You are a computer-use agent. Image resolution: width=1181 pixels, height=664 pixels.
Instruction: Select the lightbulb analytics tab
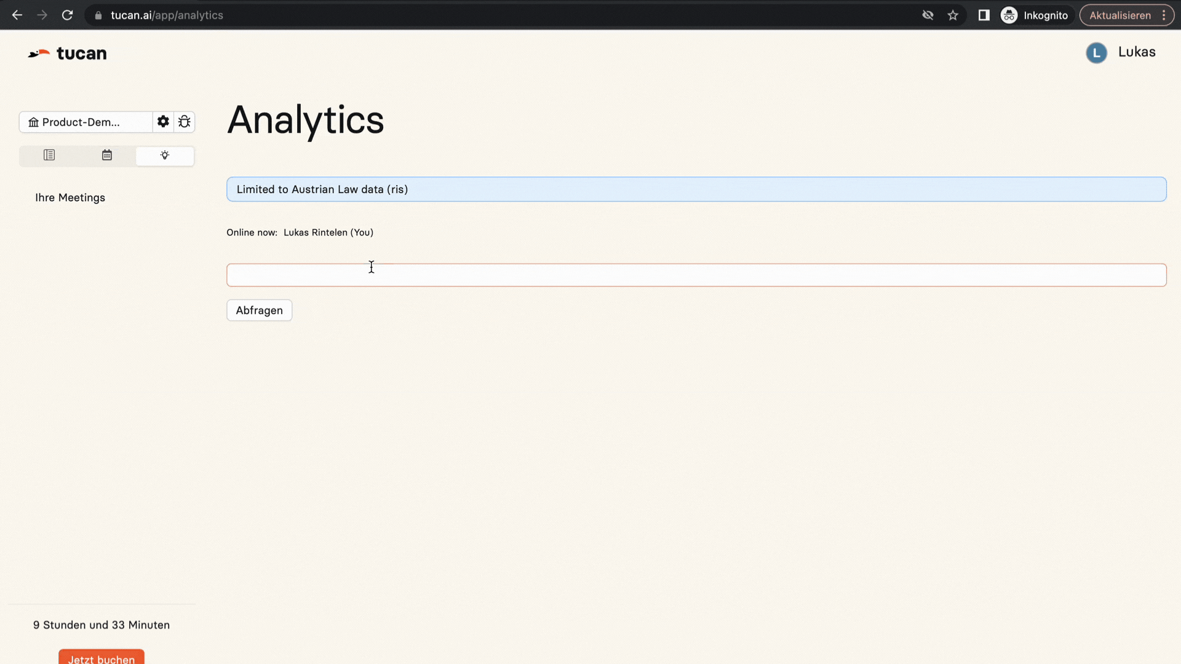(x=165, y=156)
